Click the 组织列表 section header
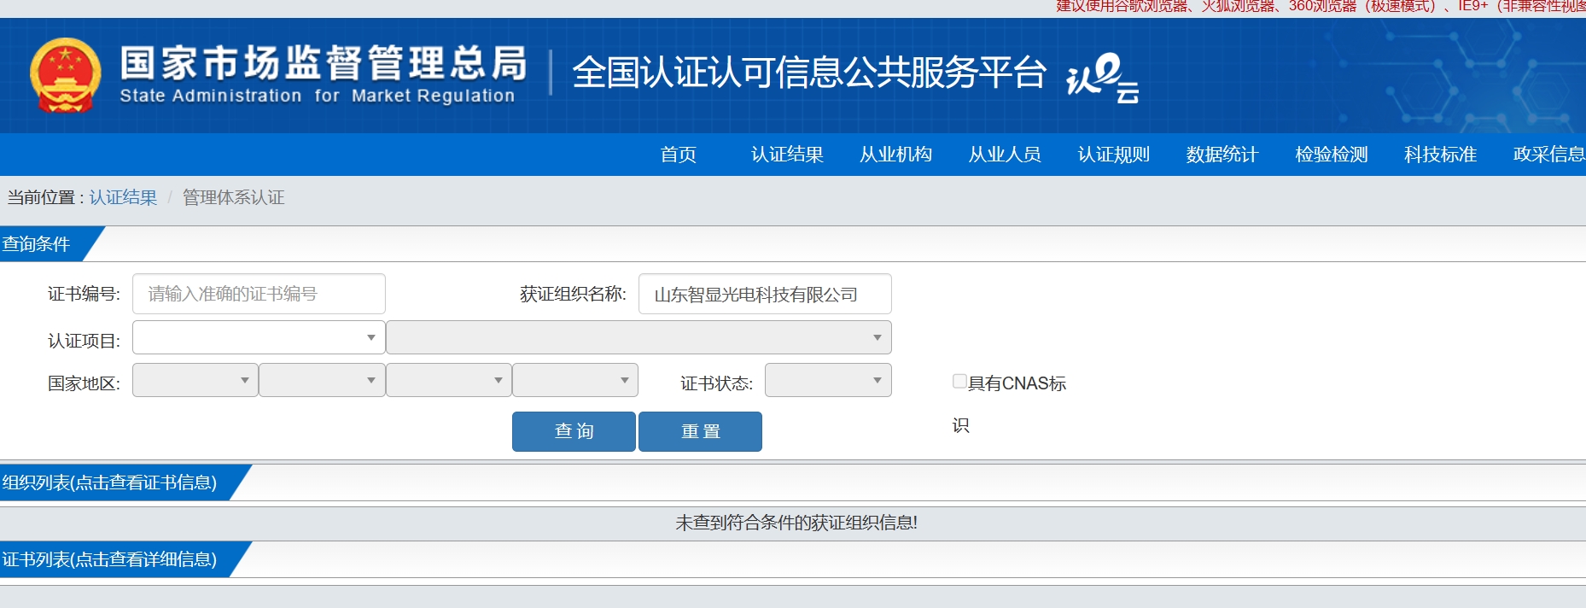The width and height of the screenshot is (1586, 608). (109, 482)
